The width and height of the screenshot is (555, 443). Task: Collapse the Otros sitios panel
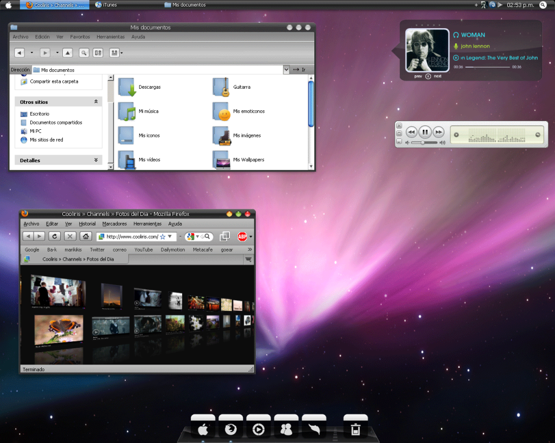96,102
